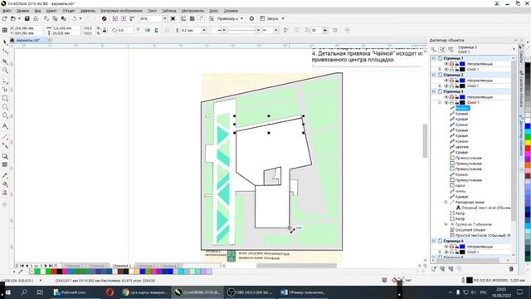Select the Pick tool in the toolbox
Viewport: 531px width, 299px height.
tap(5, 42)
